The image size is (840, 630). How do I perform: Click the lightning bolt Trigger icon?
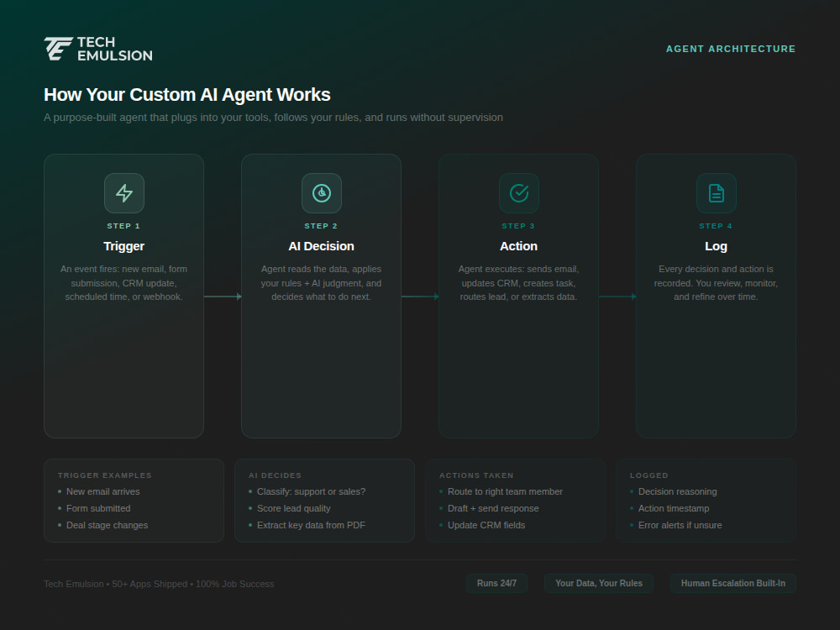coord(124,193)
